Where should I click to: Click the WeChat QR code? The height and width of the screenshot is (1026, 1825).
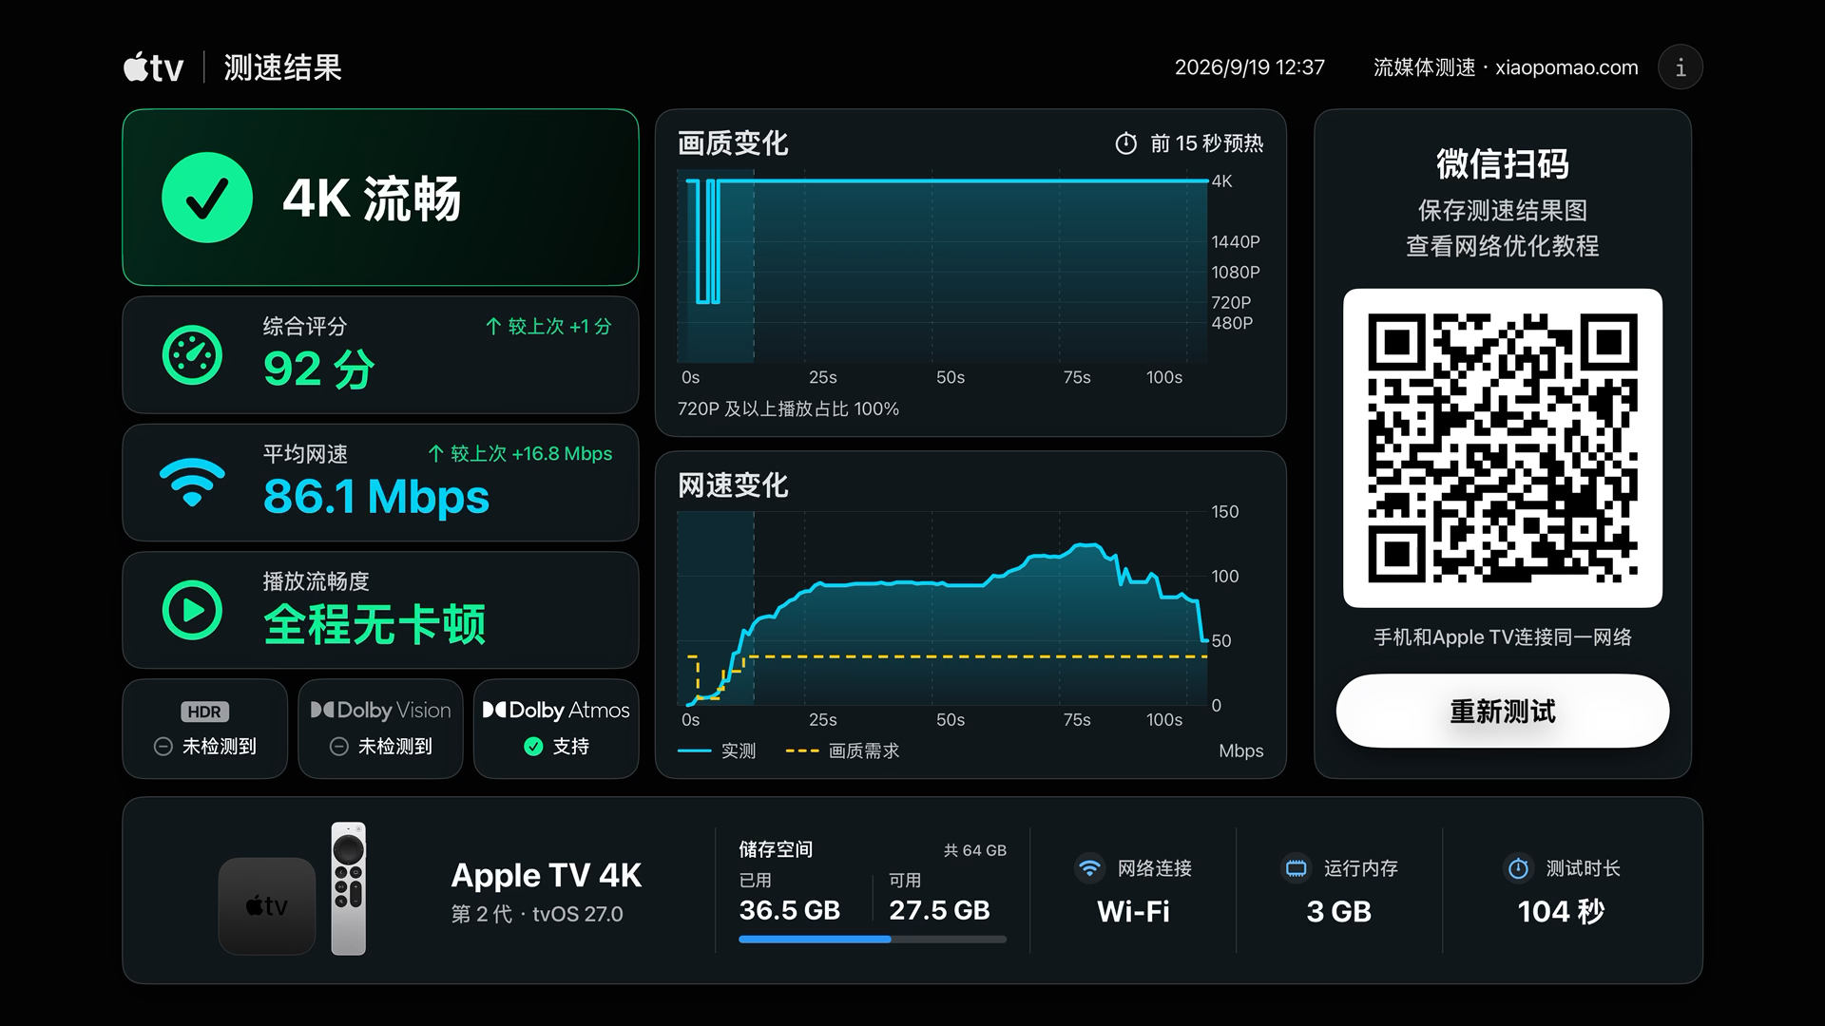pos(1502,447)
